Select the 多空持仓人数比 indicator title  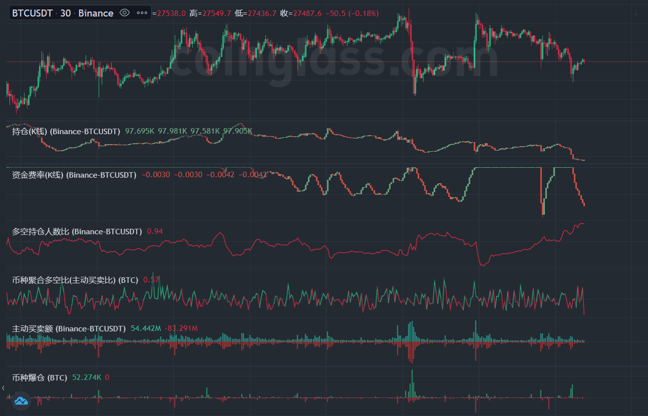77,231
